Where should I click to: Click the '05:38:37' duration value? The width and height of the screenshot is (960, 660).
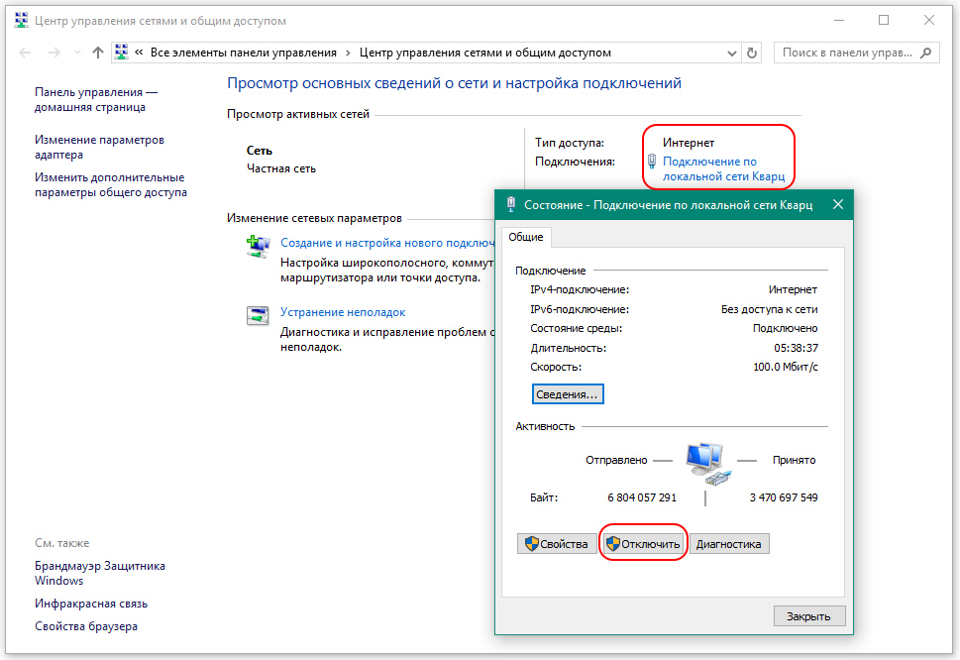coord(796,348)
